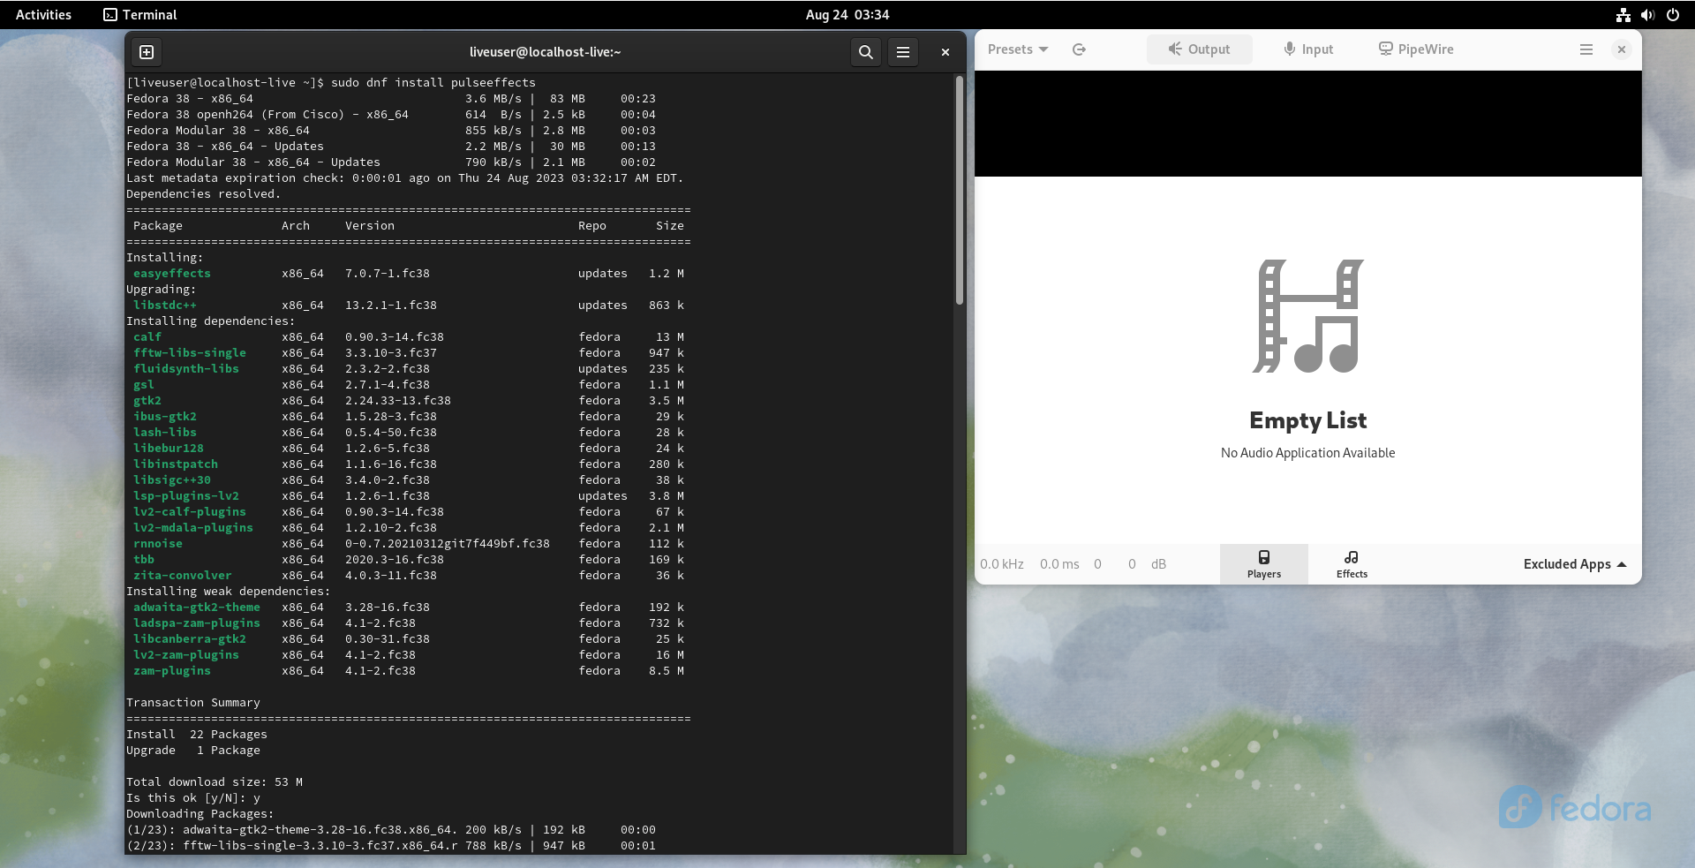Open new tab in Terminal window
Screen dimensions: 1695x868
pyautogui.click(x=147, y=52)
